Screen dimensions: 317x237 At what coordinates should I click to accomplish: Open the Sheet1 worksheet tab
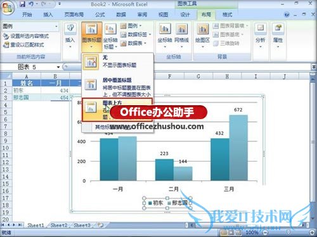click(36, 225)
